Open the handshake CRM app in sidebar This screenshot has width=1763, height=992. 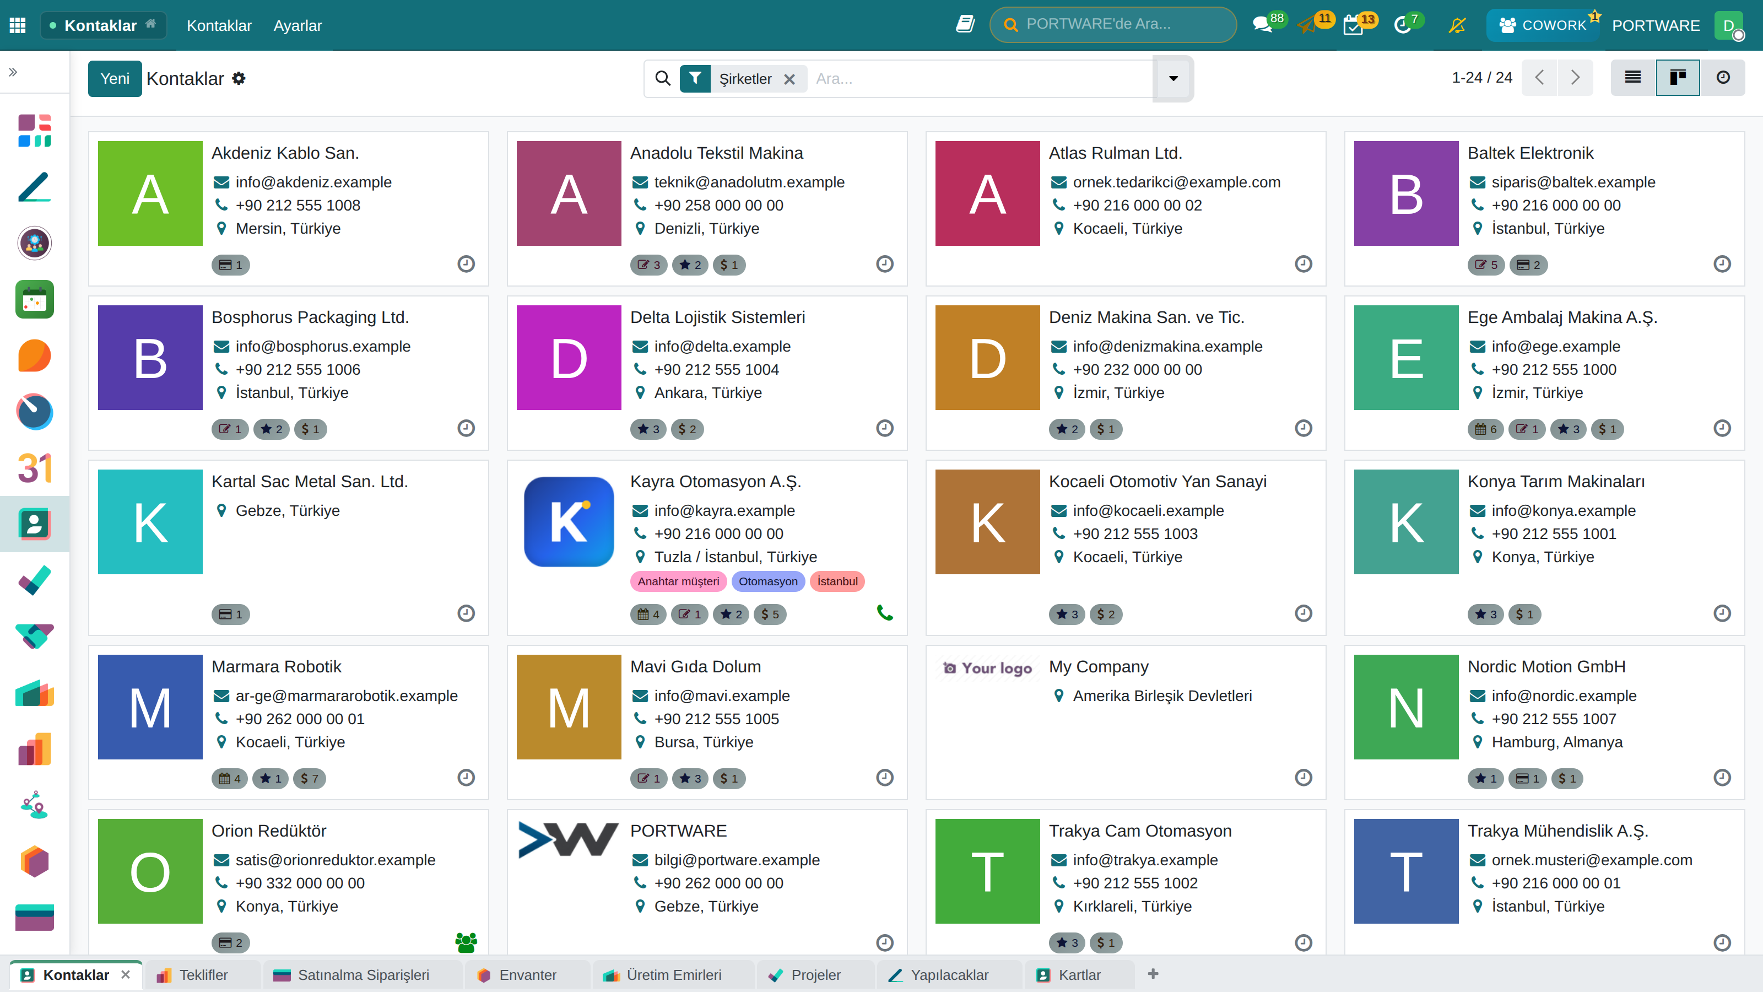[34, 637]
